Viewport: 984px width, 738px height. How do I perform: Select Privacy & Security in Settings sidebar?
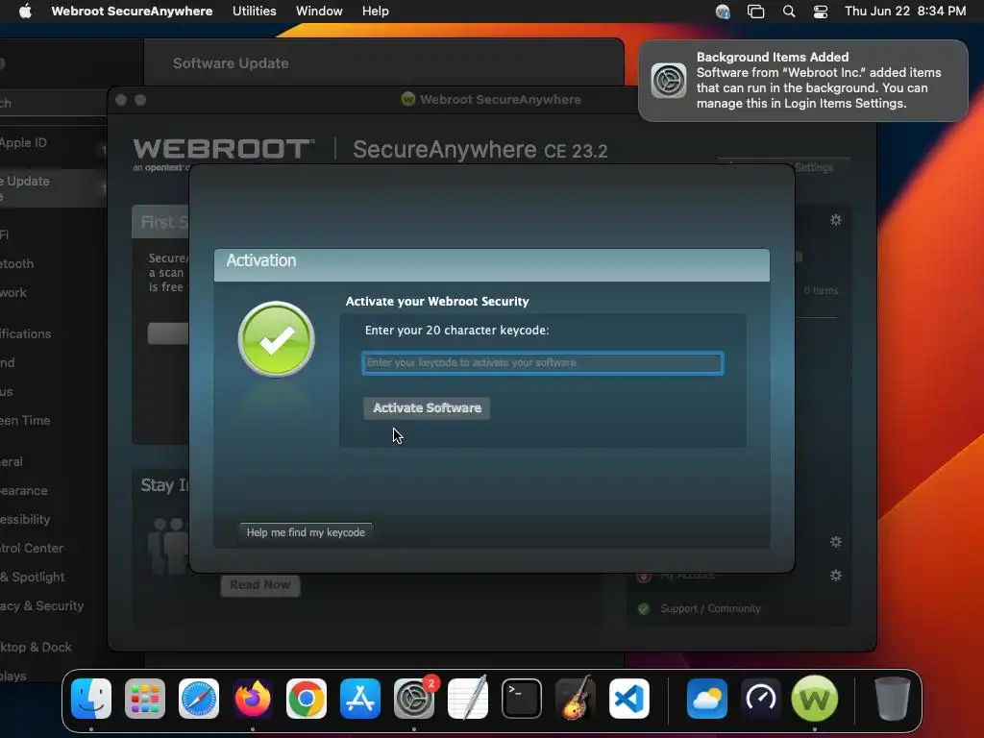coord(42,605)
